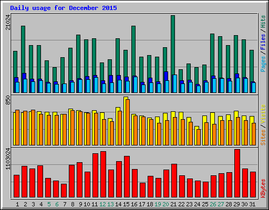Image resolution: width=269 pixels, height=210 pixels.
Task: Select the tallest red KBytes bar for day 29
Action: pos(237,173)
